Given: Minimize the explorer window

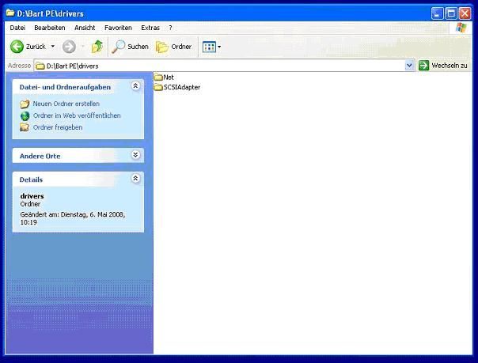Looking at the screenshot, I should coord(437,13).
